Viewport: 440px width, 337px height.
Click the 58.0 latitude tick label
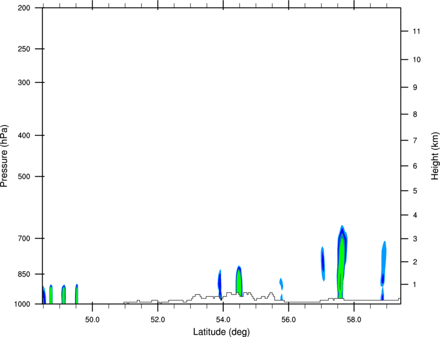click(x=354, y=320)
